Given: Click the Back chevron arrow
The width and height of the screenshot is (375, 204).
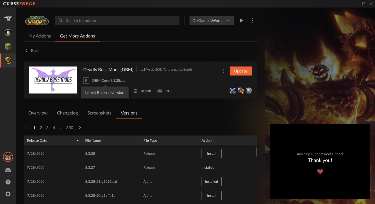Looking at the screenshot, I should pyautogui.click(x=26, y=50).
